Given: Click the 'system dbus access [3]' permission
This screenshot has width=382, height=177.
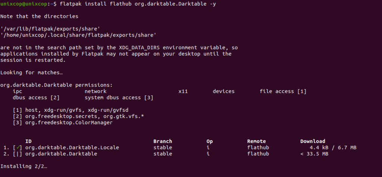Looking at the screenshot, I should (x=119, y=98).
